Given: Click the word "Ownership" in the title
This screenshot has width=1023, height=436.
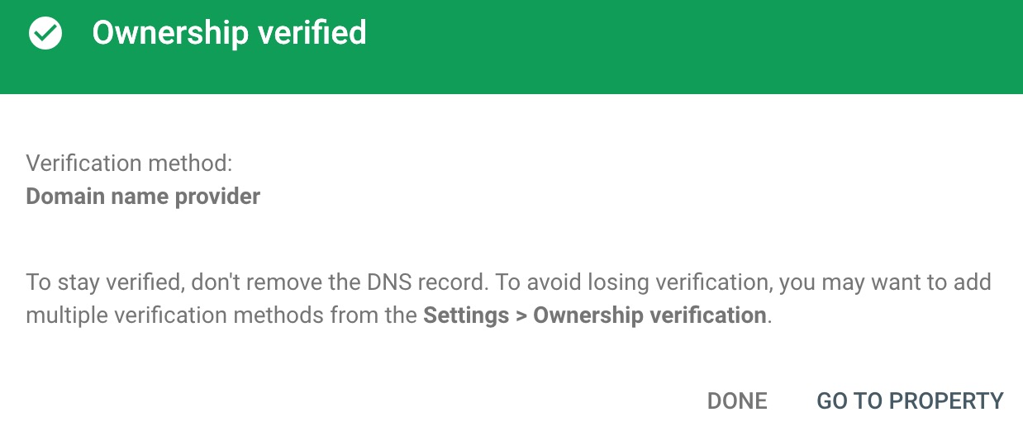Looking at the screenshot, I should 170,33.
